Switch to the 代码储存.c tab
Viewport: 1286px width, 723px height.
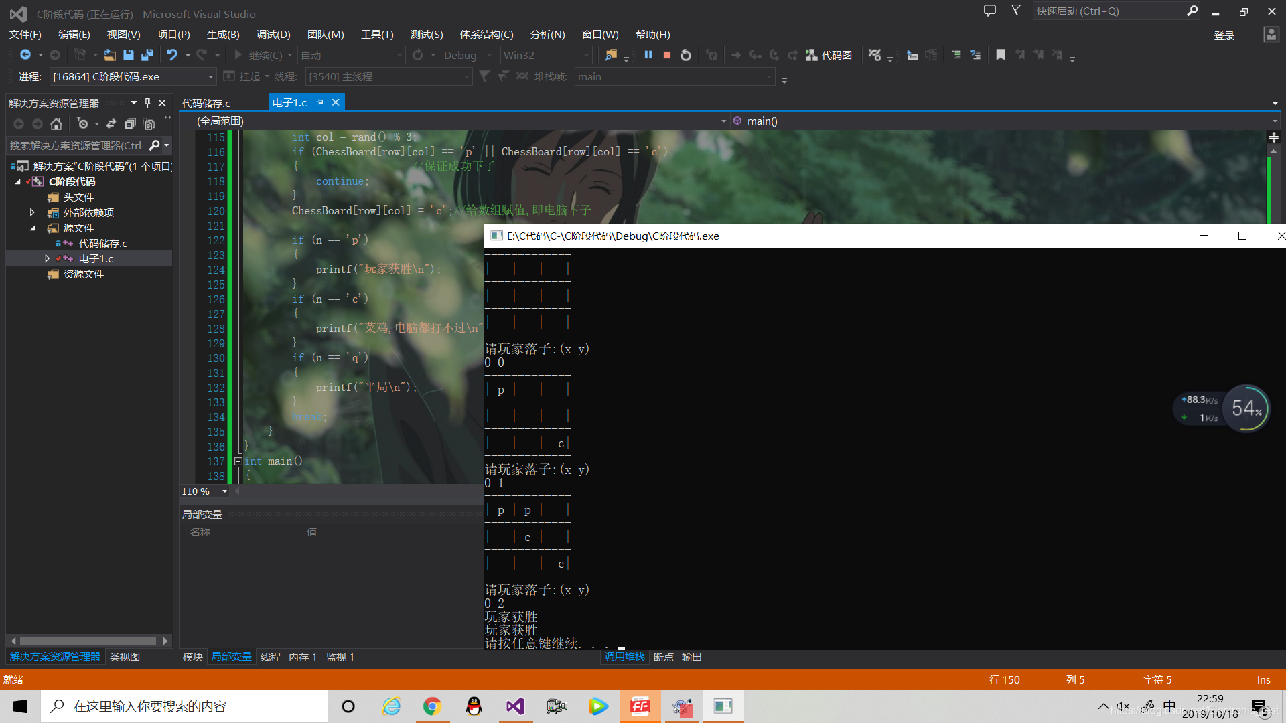click(206, 103)
